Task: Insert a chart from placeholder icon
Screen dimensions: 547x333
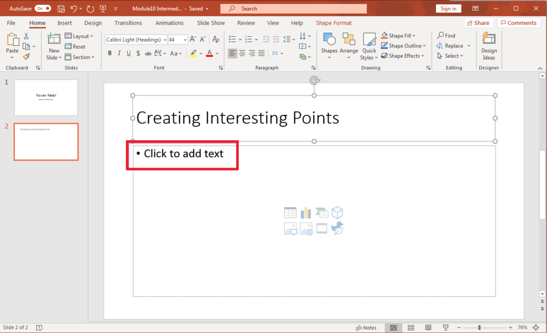Action: click(306, 212)
